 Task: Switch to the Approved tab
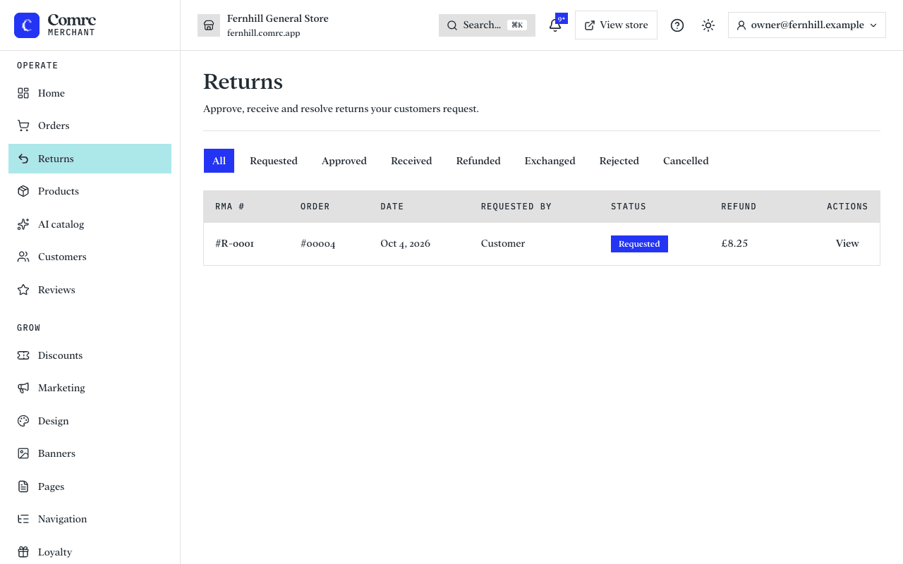[344, 161]
